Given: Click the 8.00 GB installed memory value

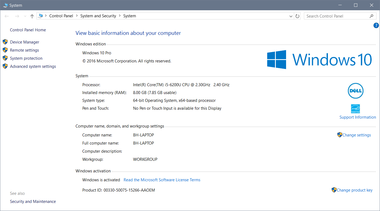Looking at the screenshot, I should (155, 92).
